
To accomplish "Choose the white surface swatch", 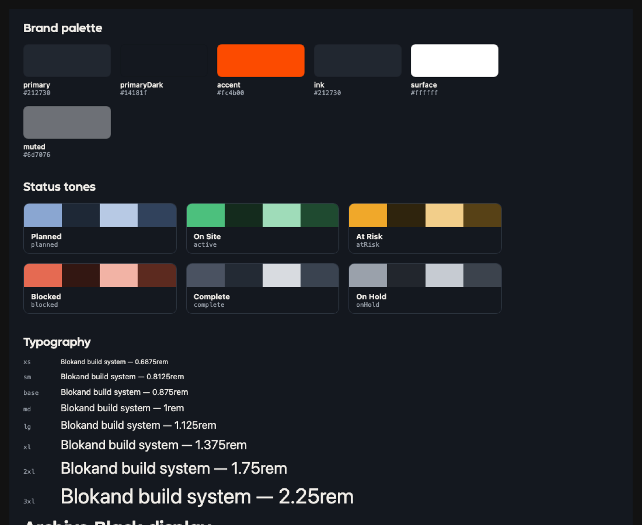I will click(x=454, y=61).
